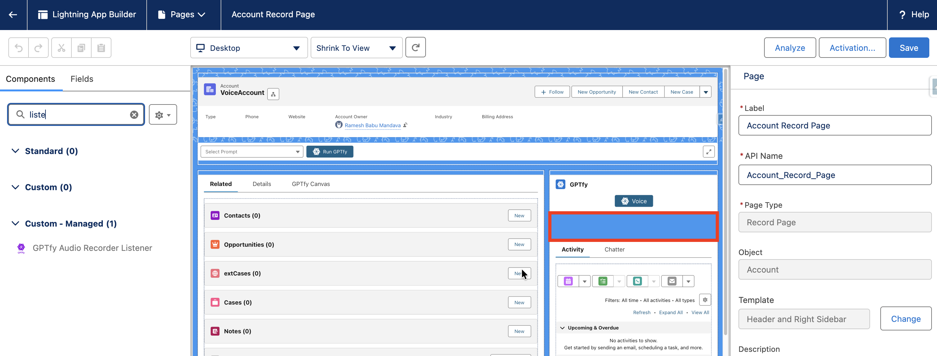The width and height of the screenshot is (937, 356).
Task: Open the component filter gear menu
Action: coord(163,115)
